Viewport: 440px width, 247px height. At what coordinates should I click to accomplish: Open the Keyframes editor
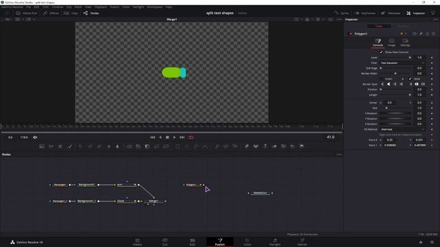tap(364, 13)
